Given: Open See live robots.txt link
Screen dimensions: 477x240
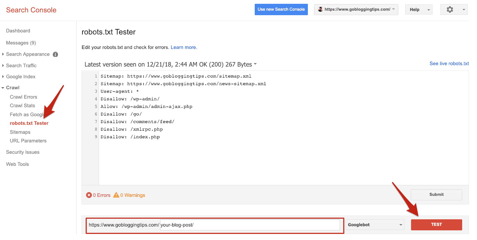Looking at the screenshot, I should 449,63.
